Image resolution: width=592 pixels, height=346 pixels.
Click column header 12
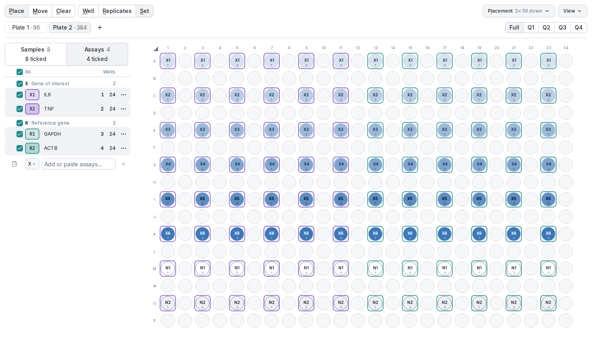(358, 48)
